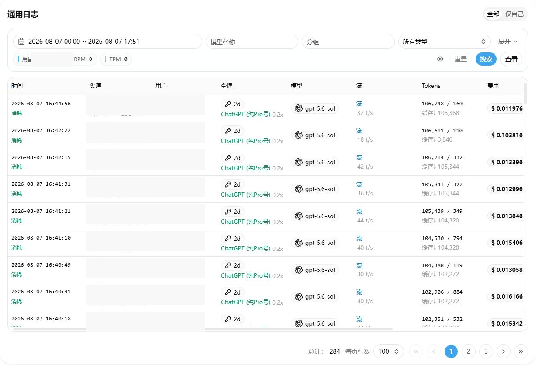The image size is (535, 365).
Task: Click gpt-5.6-sol model tag in 16:40:49 row
Action: point(315,270)
